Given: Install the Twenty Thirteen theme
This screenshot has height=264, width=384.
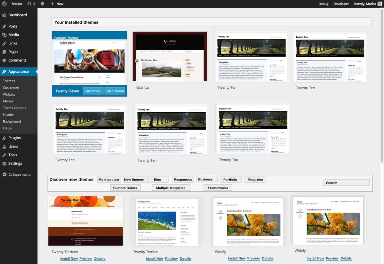Looking at the screenshot, I should point(69,259).
